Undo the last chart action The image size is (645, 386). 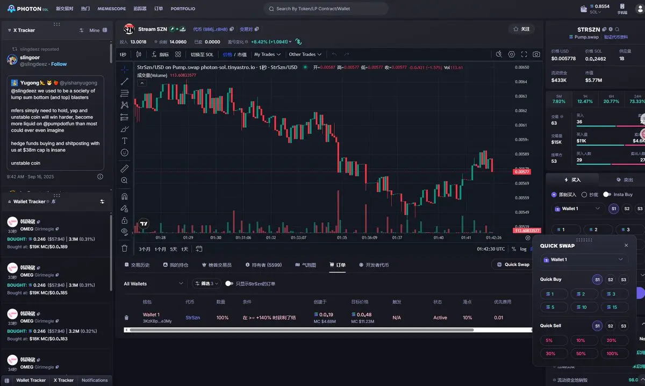[334, 54]
